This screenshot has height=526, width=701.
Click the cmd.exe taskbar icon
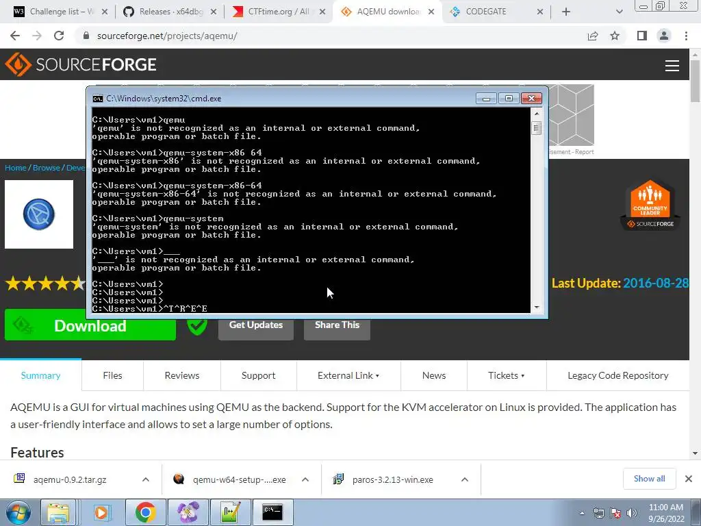click(x=272, y=512)
